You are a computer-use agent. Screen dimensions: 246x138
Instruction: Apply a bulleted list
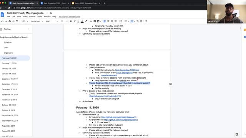131,21
